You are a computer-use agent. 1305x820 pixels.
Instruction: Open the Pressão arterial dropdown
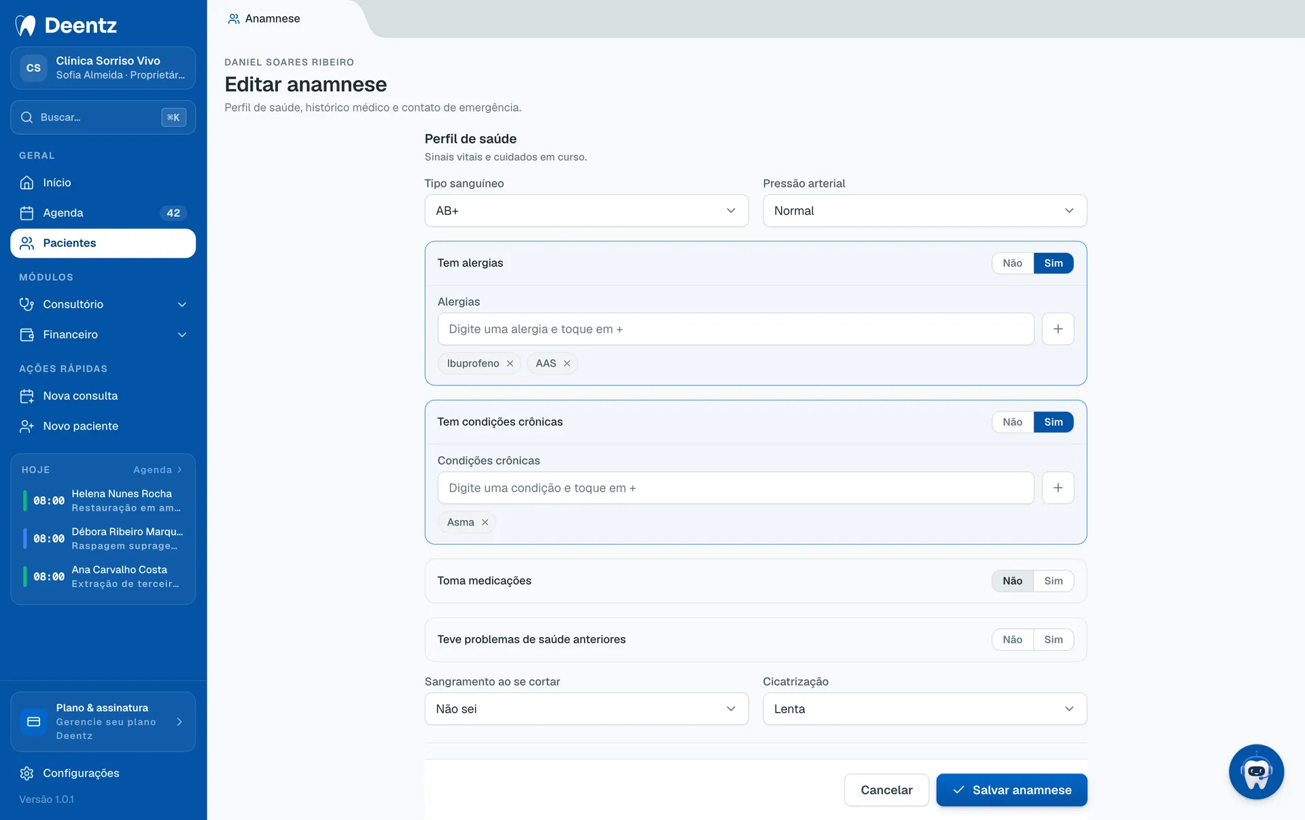pos(924,211)
